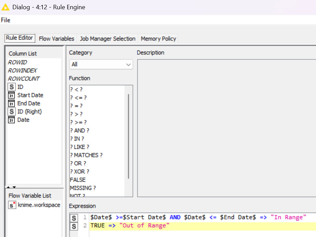Switch to the Memory Policy tab
This screenshot has height=237, width=316.
[158, 39]
